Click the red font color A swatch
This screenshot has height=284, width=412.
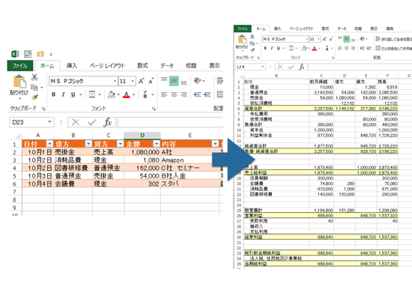pyautogui.click(x=127, y=94)
